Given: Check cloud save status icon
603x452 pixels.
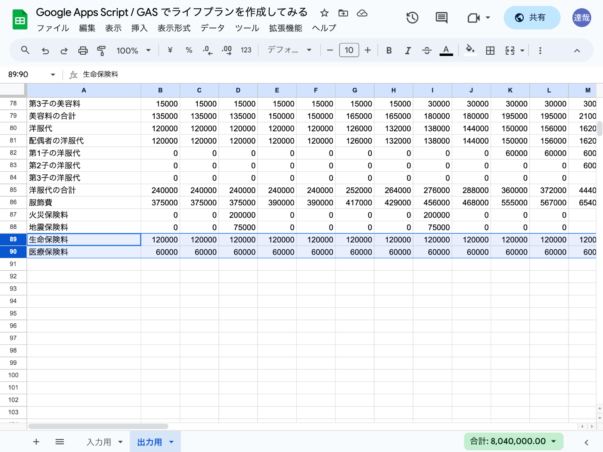Looking at the screenshot, I should click(x=362, y=13).
